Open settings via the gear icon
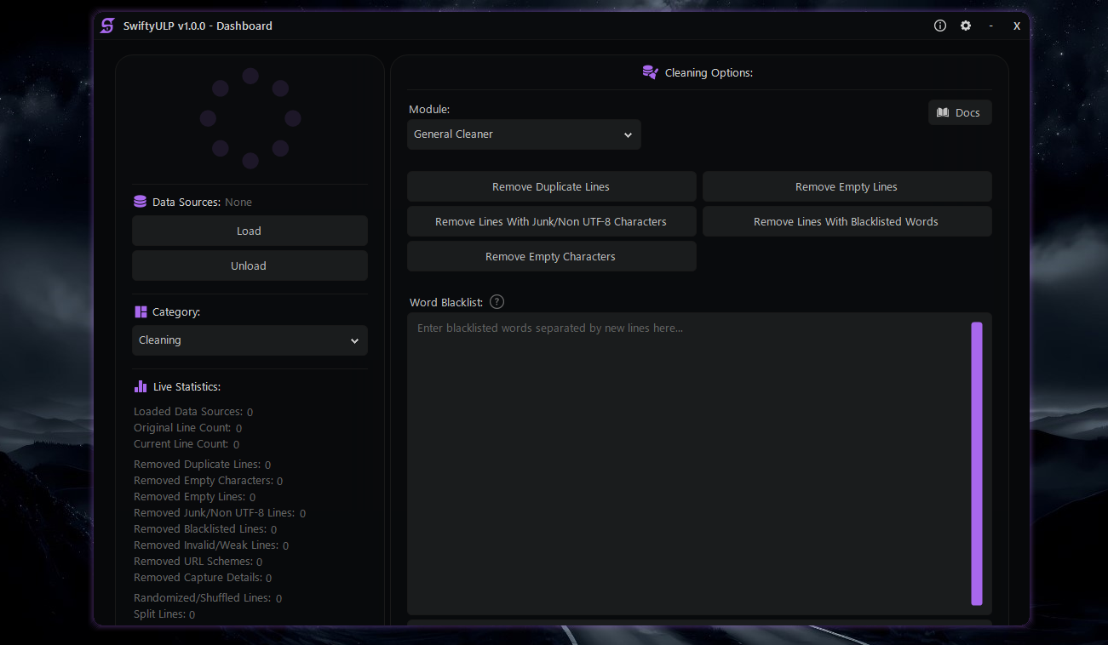The width and height of the screenshot is (1108, 645). tap(966, 26)
